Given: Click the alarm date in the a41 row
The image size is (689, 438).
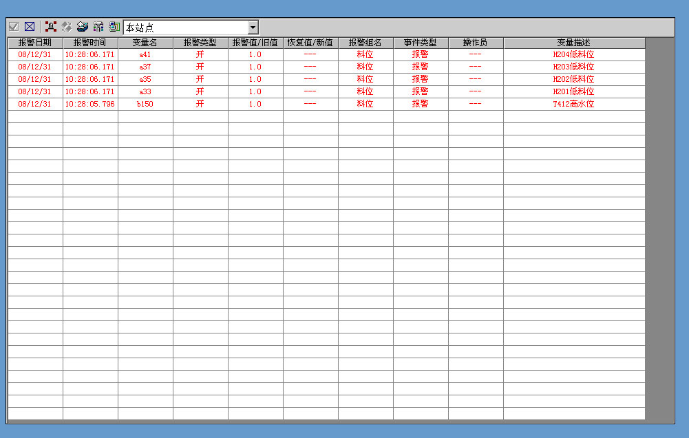Looking at the screenshot, I should click(x=34, y=54).
